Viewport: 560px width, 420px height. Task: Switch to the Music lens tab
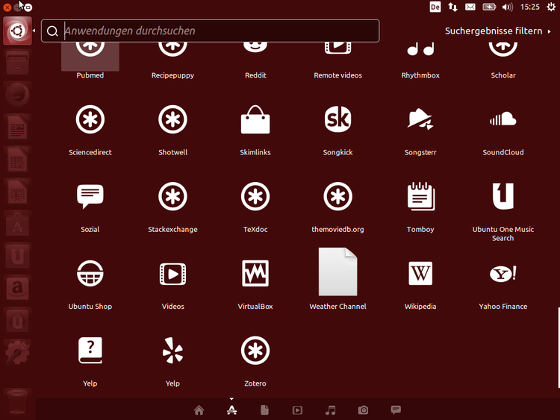pos(330,410)
